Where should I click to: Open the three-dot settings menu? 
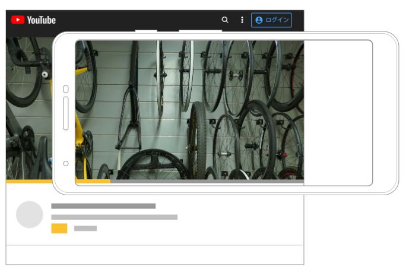click(x=242, y=20)
